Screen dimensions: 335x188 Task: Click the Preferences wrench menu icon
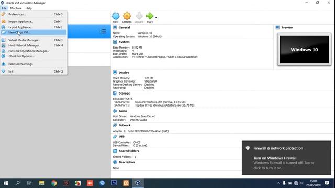4,14
